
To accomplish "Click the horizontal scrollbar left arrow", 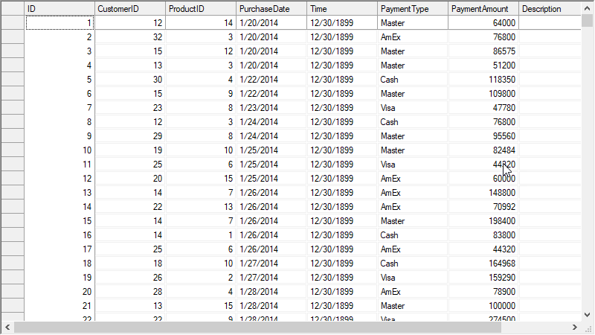I will [x=7, y=328].
